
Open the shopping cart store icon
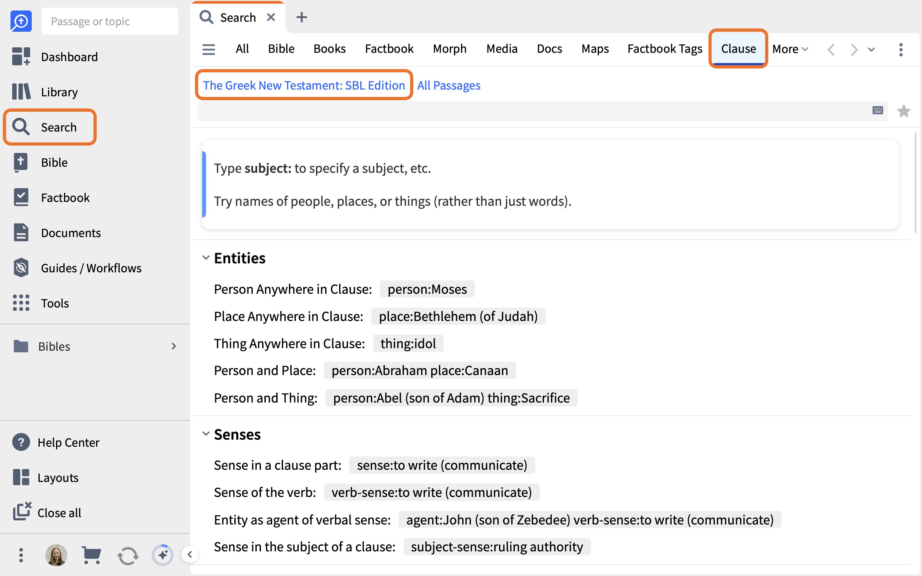pyautogui.click(x=92, y=555)
